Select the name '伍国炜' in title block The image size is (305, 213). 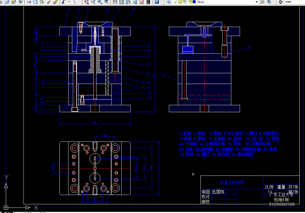point(218,192)
